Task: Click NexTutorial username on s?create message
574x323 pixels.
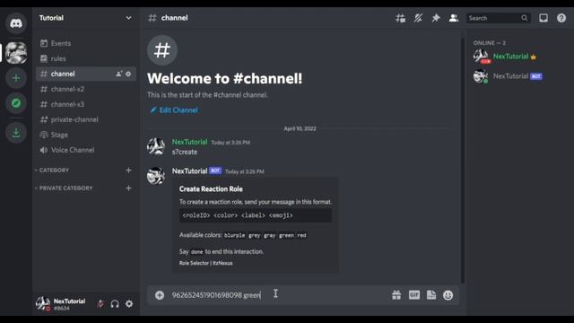Action: coord(189,142)
